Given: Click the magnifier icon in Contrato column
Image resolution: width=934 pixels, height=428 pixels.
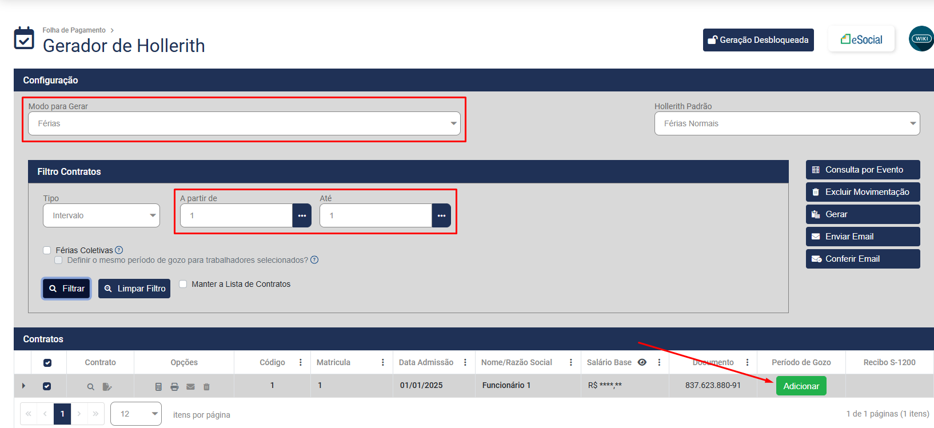Looking at the screenshot, I should click(x=90, y=387).
